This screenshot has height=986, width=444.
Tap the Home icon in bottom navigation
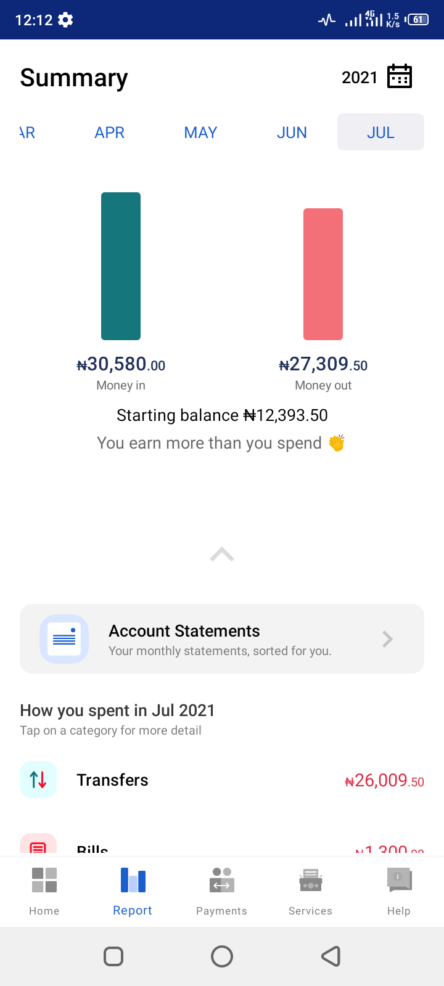[x=44, y=880]
